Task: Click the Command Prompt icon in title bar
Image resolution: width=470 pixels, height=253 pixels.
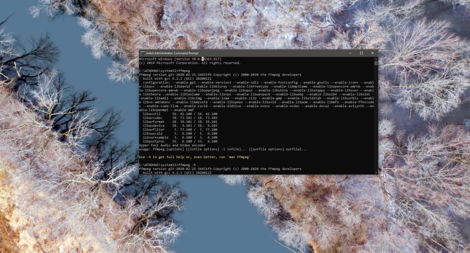Action: pyautogui.click(x=143, y=53)
